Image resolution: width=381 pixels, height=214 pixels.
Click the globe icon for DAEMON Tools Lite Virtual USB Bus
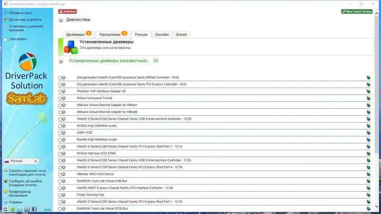tap(368, 181)
